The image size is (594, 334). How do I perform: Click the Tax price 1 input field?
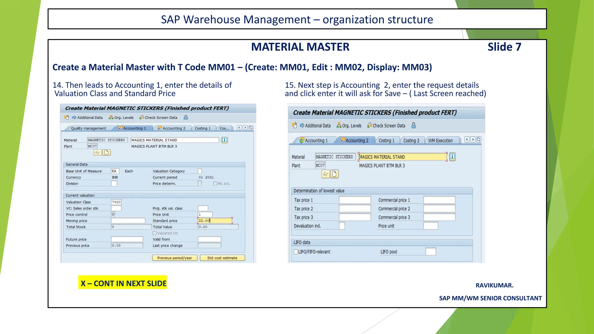(x=355, y=200)
